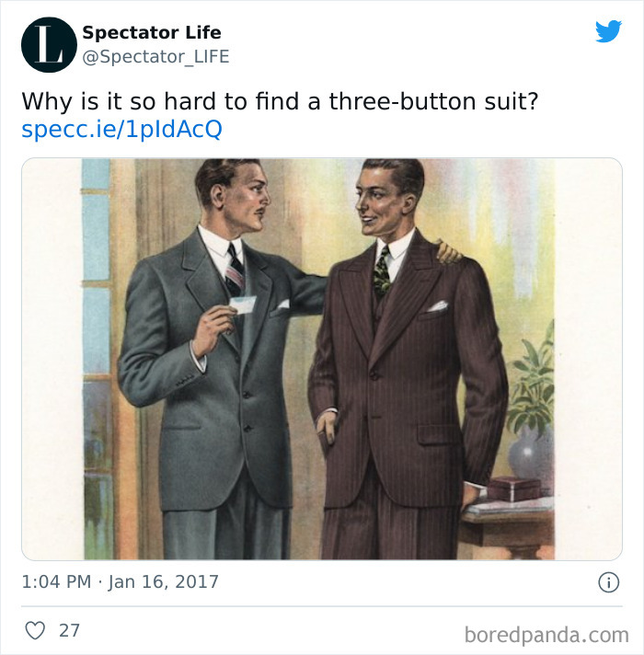View the 27 likes count
The width and height of the screenshot is (644, 655).
(x=69, y=630)
